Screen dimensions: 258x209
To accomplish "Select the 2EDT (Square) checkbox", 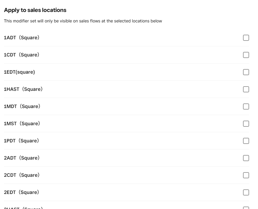I will coord(246,192).
